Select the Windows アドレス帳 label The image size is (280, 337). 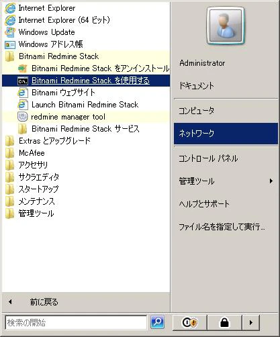[51, 44]
